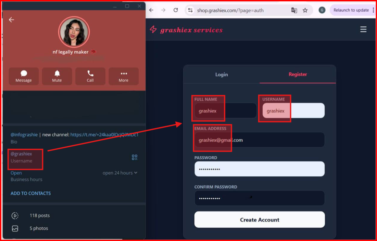The height and width of the screenshot is (241, 377).
Task: Open the new channel t.me link
Action: tap(104, 135)
